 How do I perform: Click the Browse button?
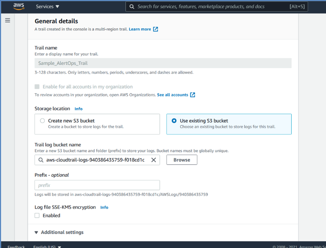(x=181, y=160)
